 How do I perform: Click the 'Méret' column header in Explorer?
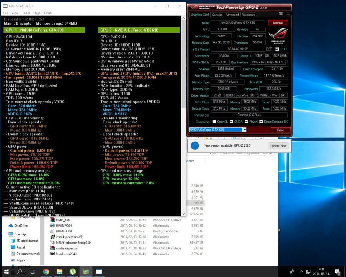[x=190, y=161]
